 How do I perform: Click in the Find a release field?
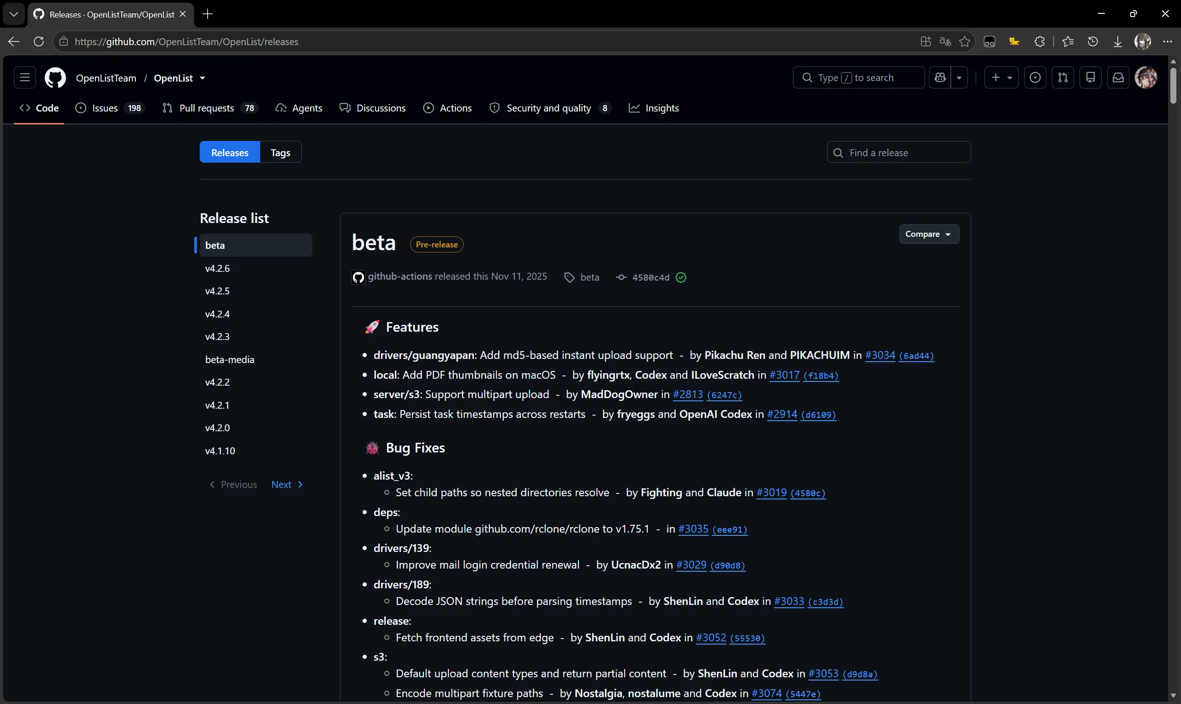(x=899, y=153)
